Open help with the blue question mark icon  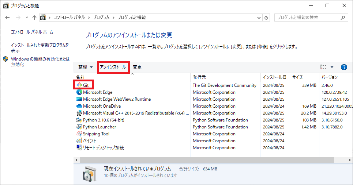tap(343, 67)
